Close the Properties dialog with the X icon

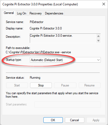click(104, 4)
